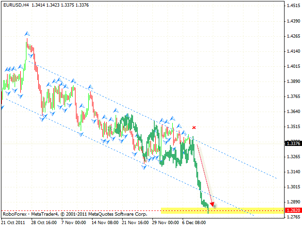Click the 1.2765 price axis label
Image resolution: width=302 pixels, height=226 pixels.
coord(293,217)
